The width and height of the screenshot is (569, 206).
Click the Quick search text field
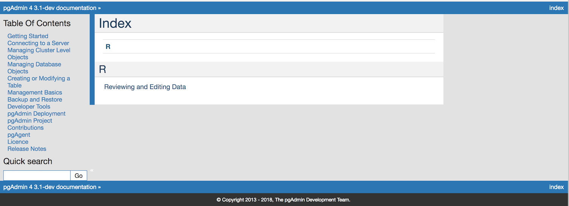(x=37, y=176)
